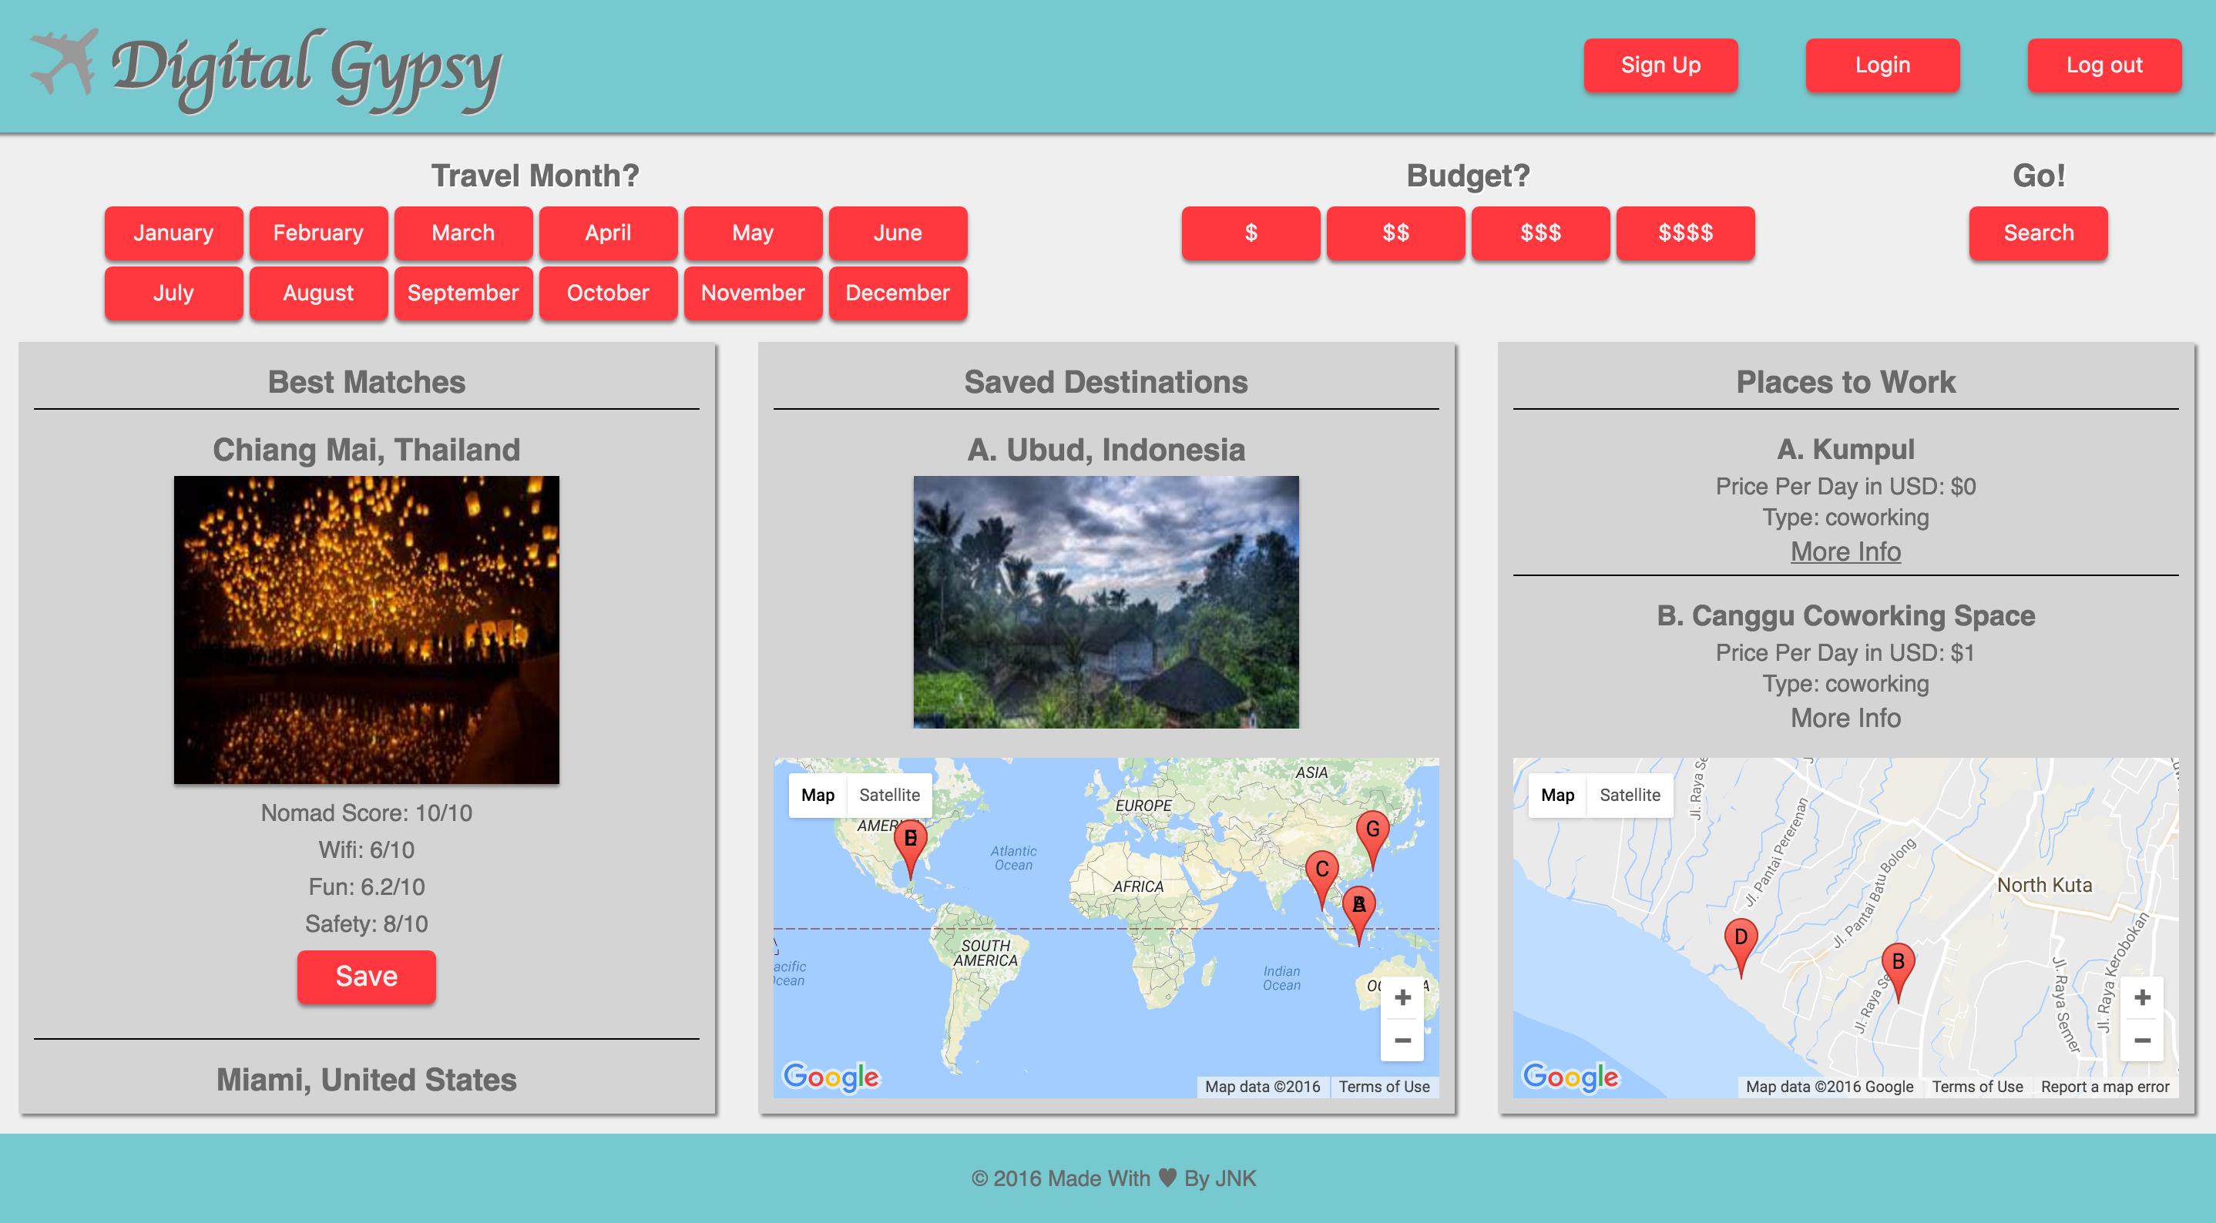Select October as the travel month

point(607,293)
